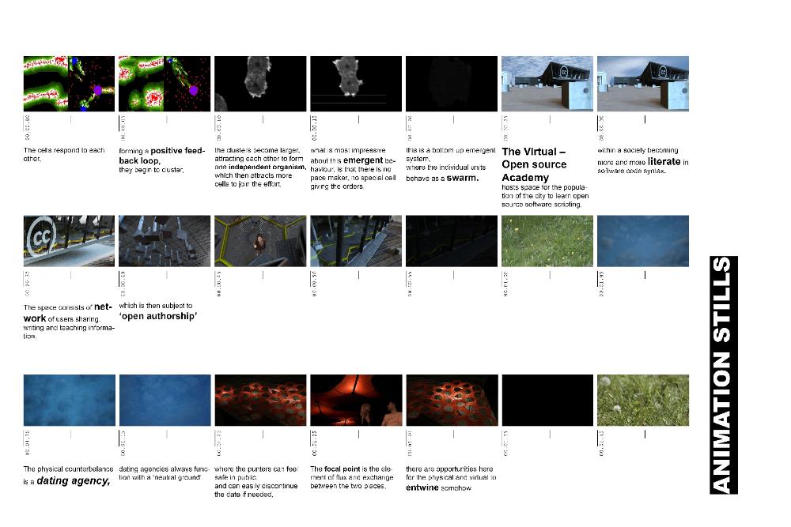This screenshot has width=791, height=527.
Task: Click the grey cluster still above 'emergent behaviour'
Action: coord(355,84)
